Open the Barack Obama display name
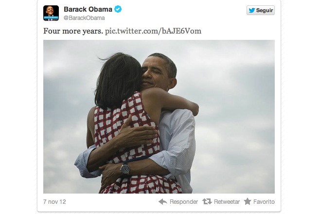The width and height of the screenshot is (319, 214). click(88, 9)
